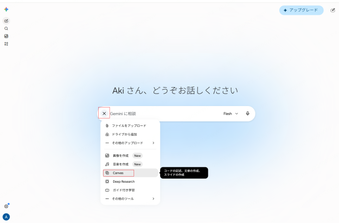Open the Flash model dropdown
Screen dimensions: 339x223
click(231, 113)
